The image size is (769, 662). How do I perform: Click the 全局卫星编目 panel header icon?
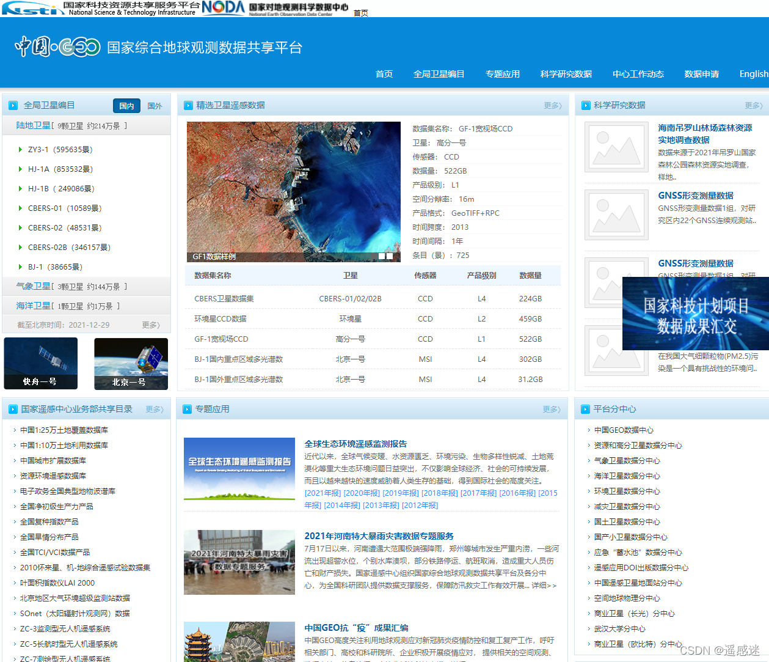click(x=13, y=106)
